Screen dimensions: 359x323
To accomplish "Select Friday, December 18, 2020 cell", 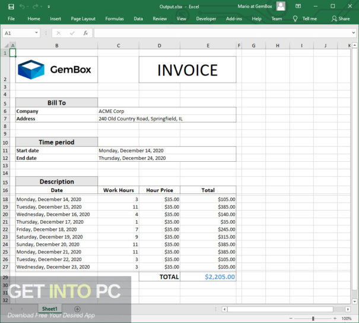I will [56, 230].
